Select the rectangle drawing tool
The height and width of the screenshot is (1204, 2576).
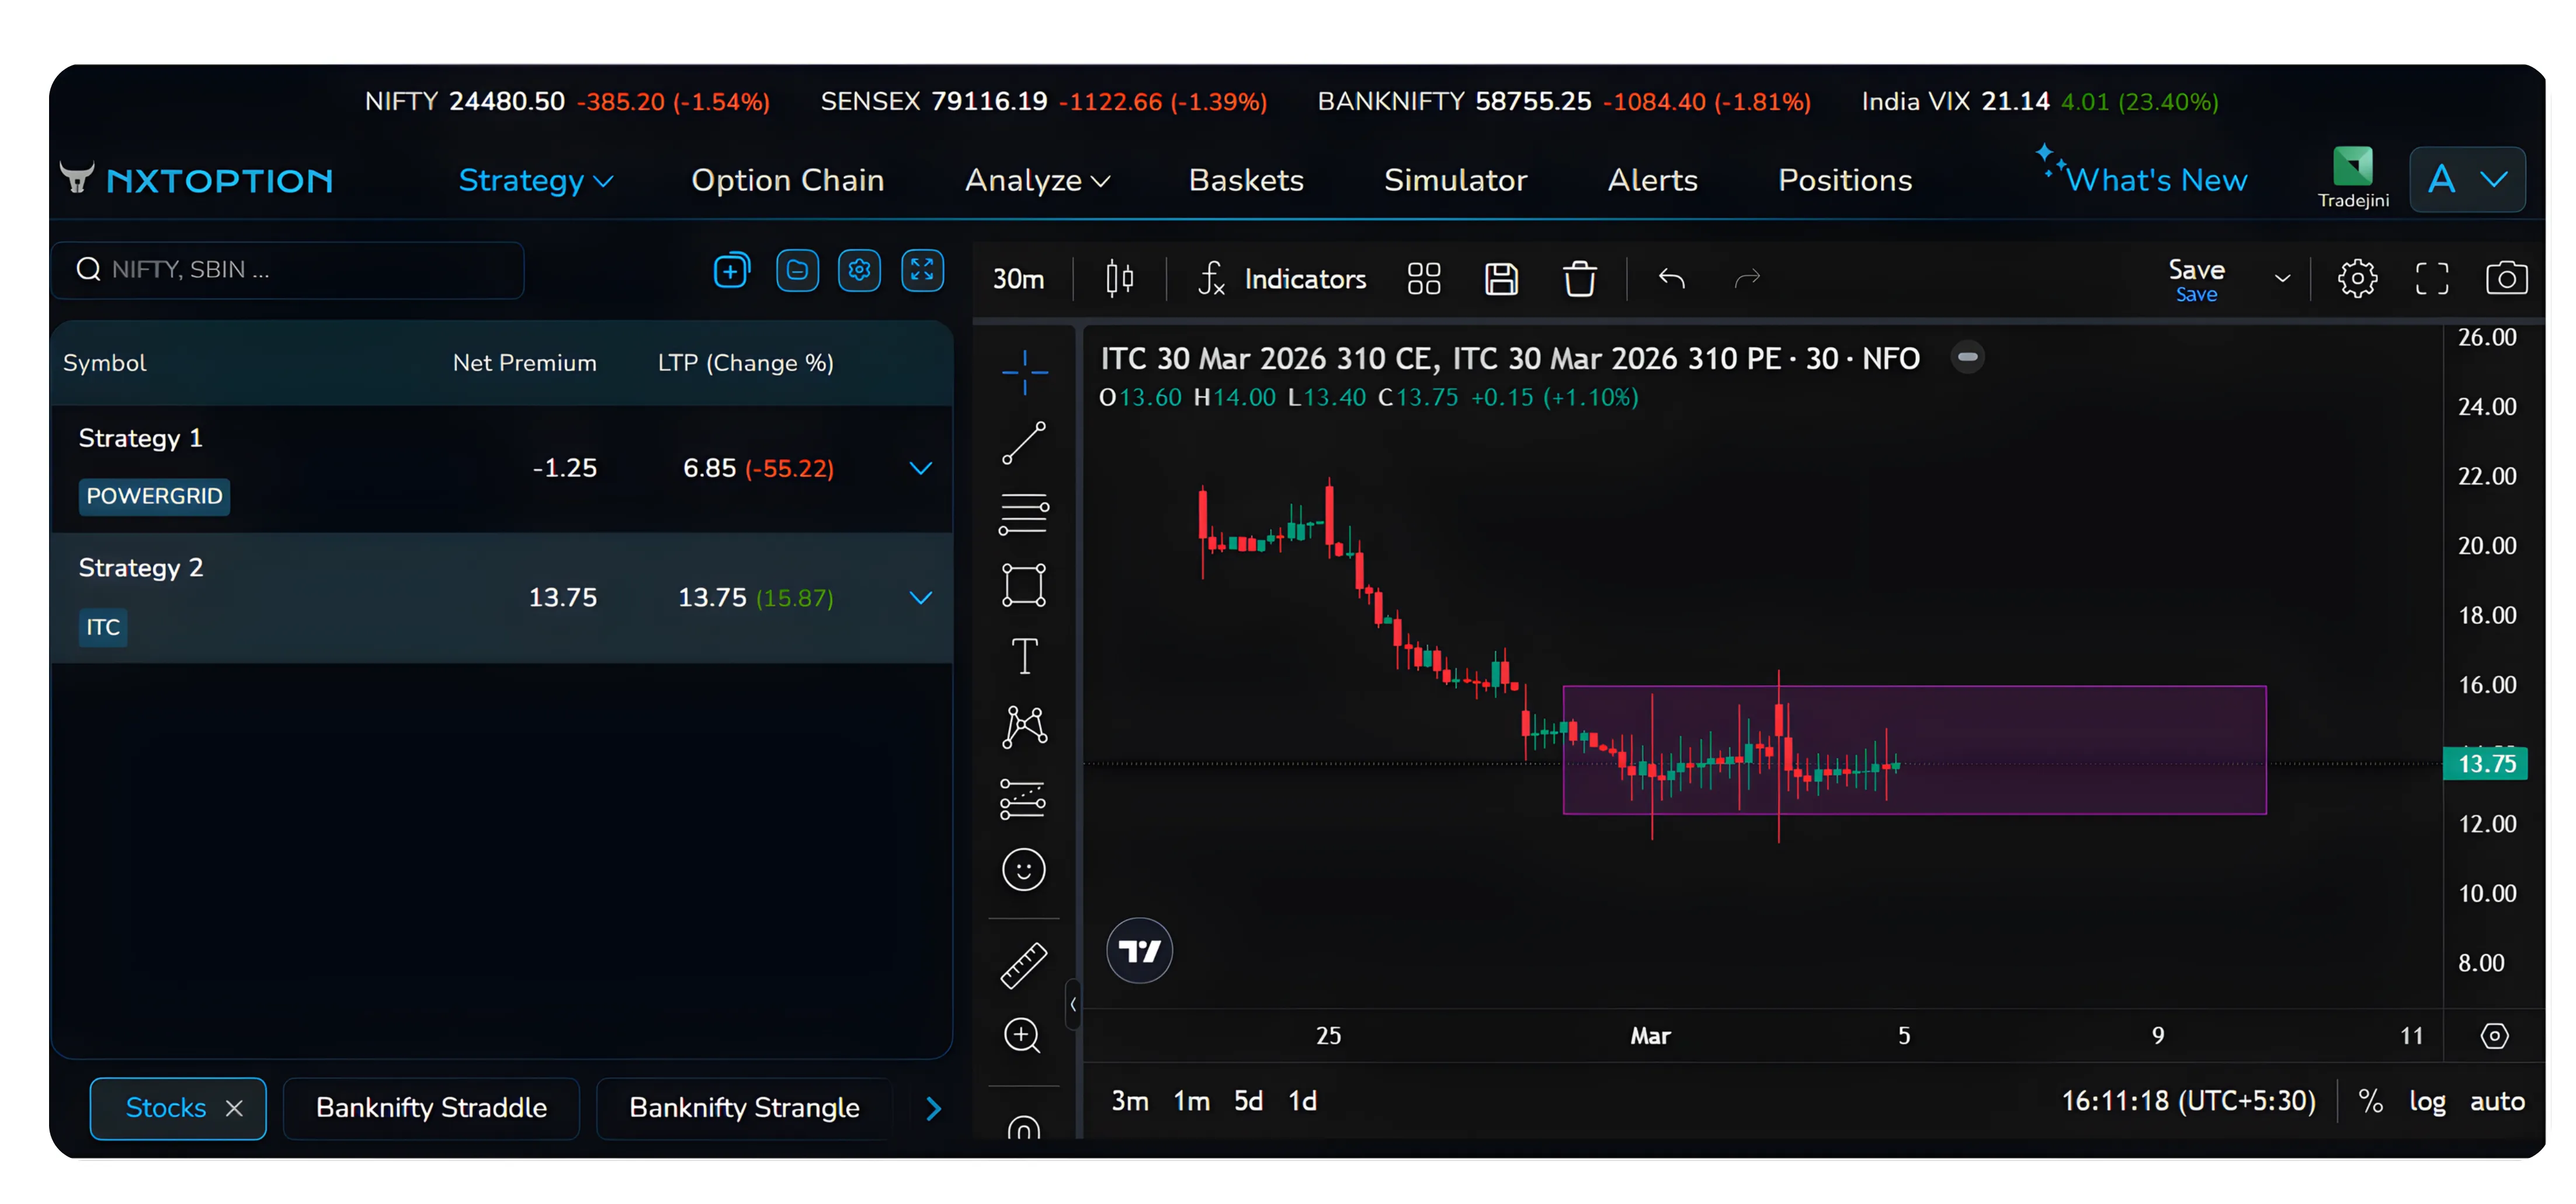(1022, 585)
